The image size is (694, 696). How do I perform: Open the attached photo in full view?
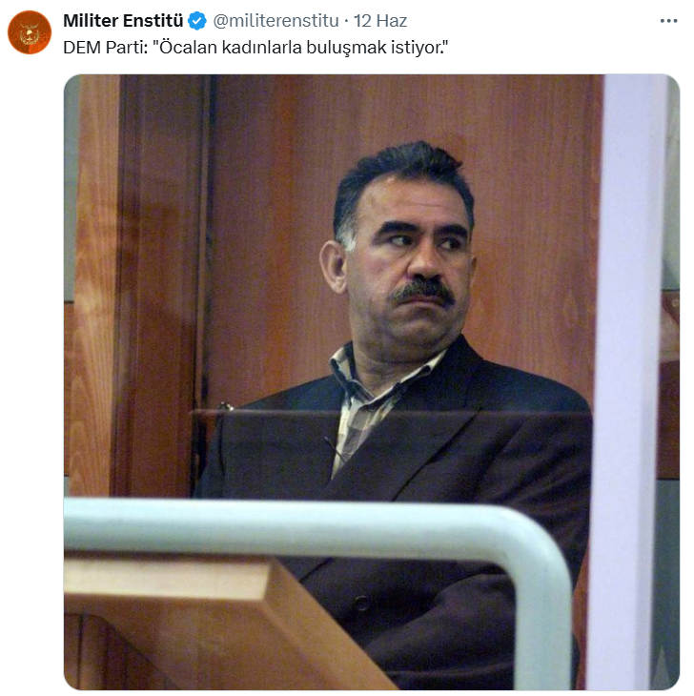(x=372, y=381)
